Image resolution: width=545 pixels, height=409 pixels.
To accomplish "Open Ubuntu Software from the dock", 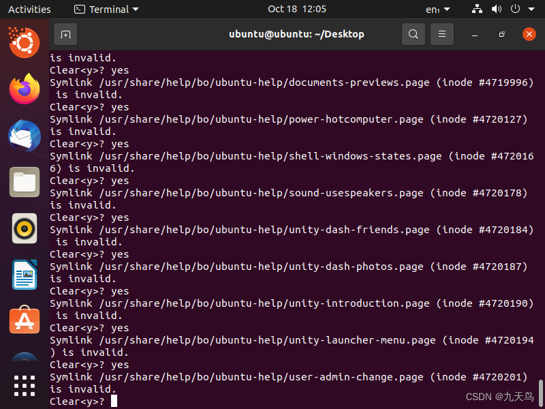I will point(25,320).
